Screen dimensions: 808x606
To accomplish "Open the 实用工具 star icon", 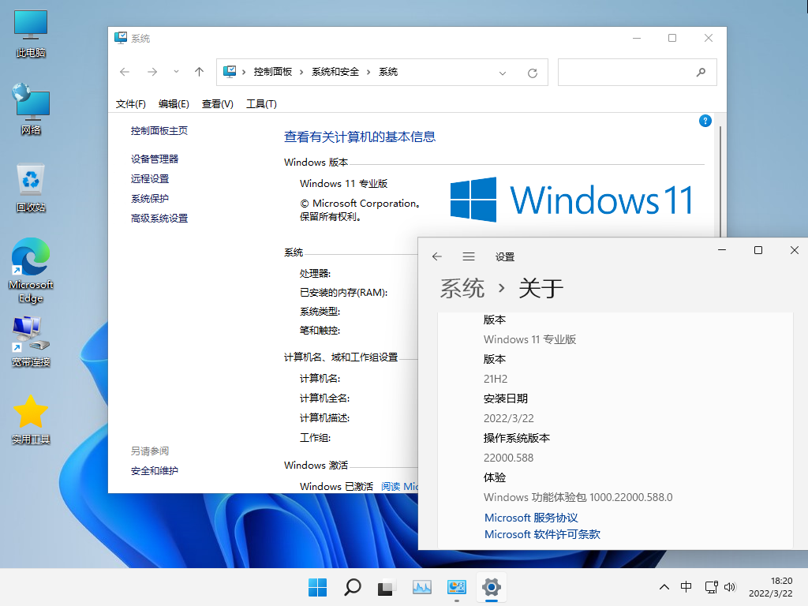I will point(31,419).
